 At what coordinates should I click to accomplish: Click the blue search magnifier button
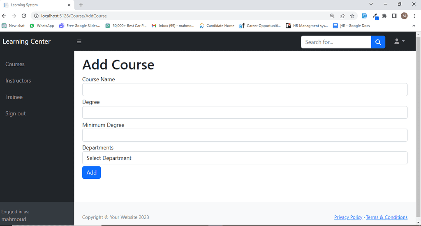(x=378, y=42)
